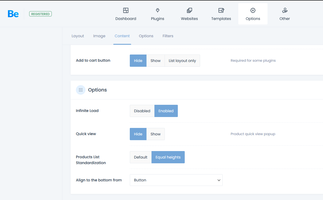The height and width of the screenshot is (200, 323).
Task: Go to the Filters tab
Action: pos(168,36)
